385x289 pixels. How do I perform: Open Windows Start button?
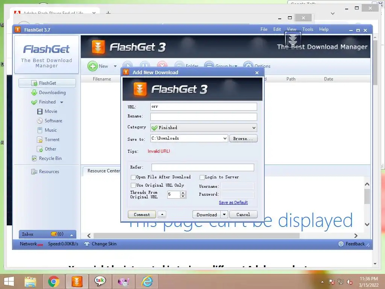click(9, 281)
